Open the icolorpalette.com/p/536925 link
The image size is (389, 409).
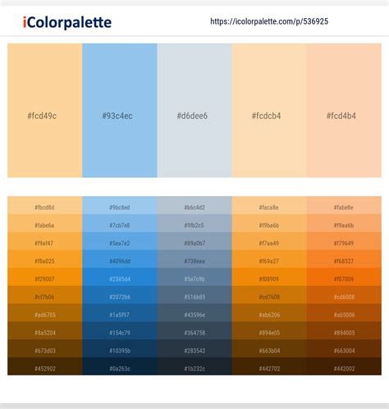click(269, 21)
